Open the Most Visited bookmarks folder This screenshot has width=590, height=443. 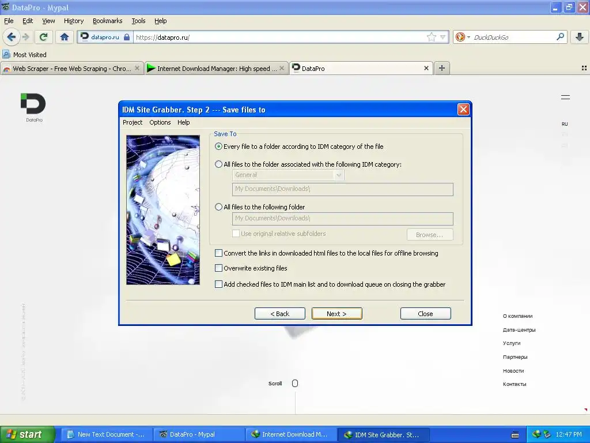click(x=24, y=55)
